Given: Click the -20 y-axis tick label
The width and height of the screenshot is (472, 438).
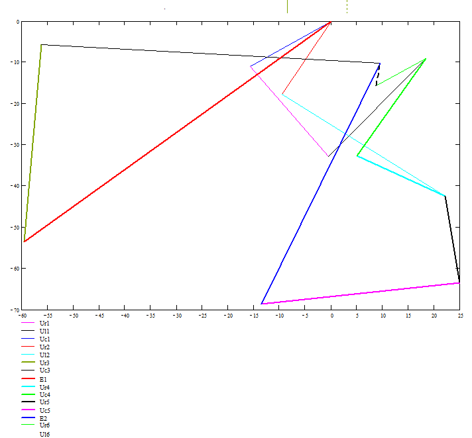Looking at the screenshot, I should click(15, 104).
